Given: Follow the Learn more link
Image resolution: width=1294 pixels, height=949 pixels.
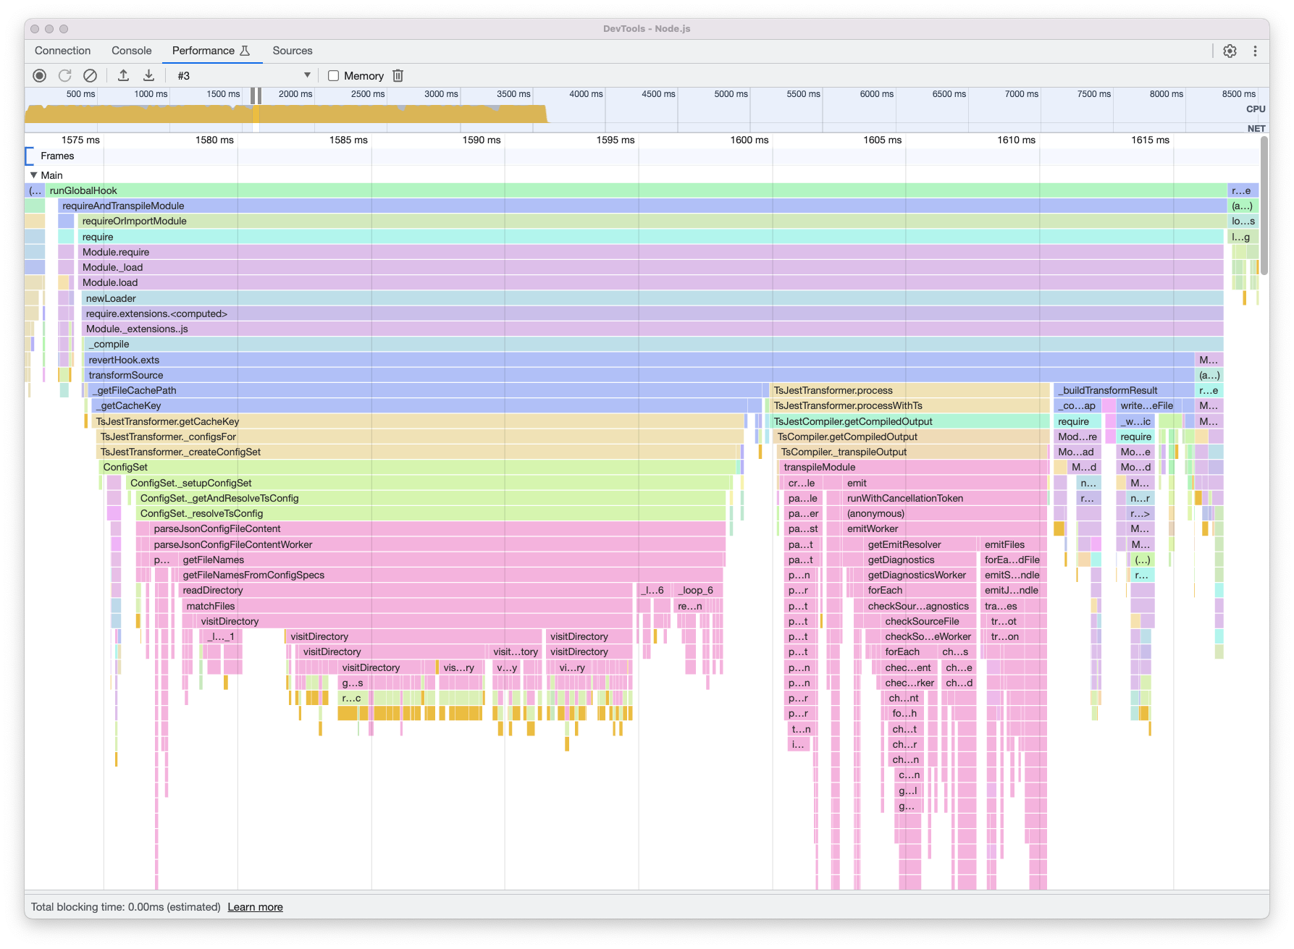Looking at the screenshot, I should (255, 907).
